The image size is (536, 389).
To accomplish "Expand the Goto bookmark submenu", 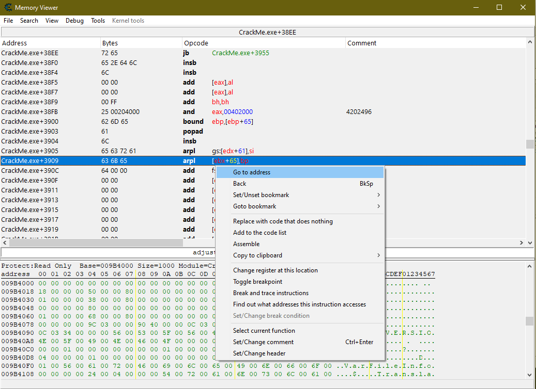I will pyautogui.click(x=300, y=206).
